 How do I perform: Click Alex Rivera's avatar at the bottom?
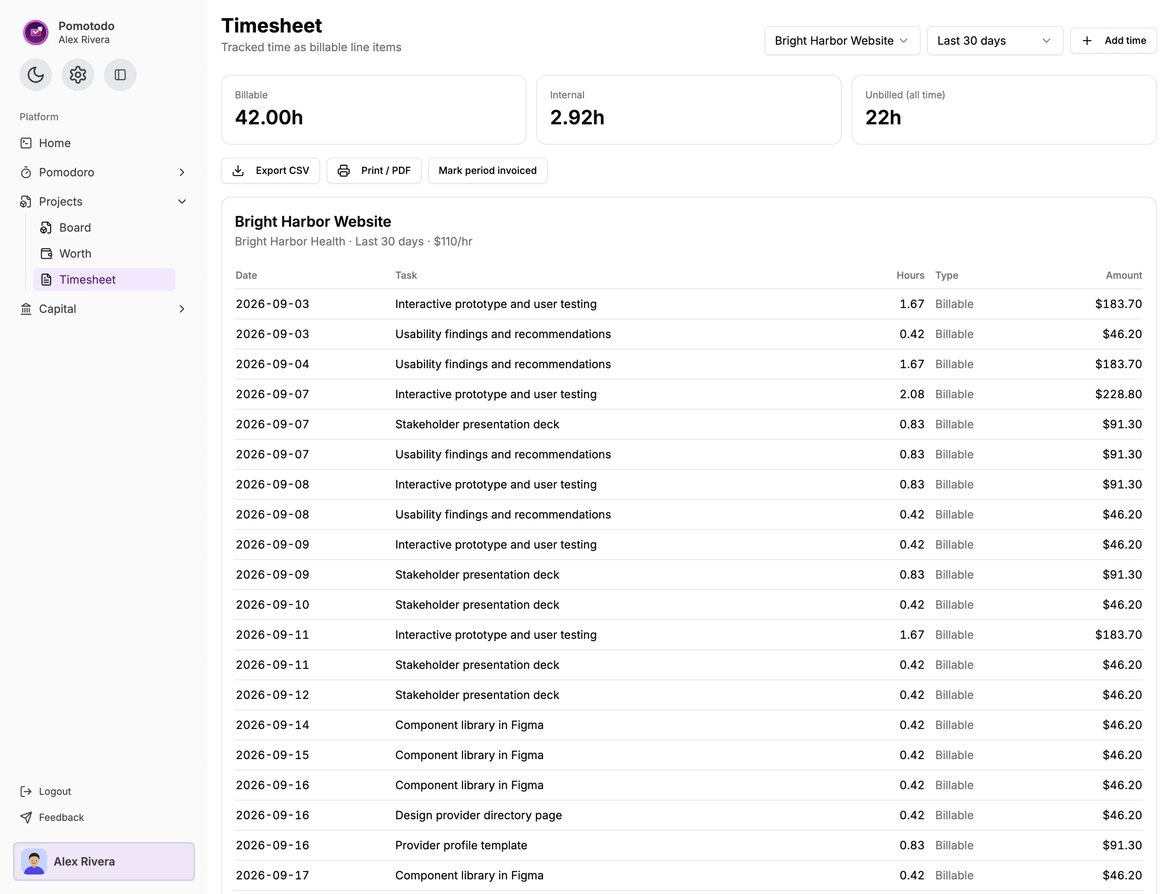click(x=34, y=861)
